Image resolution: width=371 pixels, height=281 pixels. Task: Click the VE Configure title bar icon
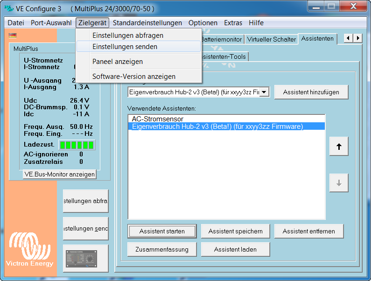pyautogui.click(x=8, y=8)
